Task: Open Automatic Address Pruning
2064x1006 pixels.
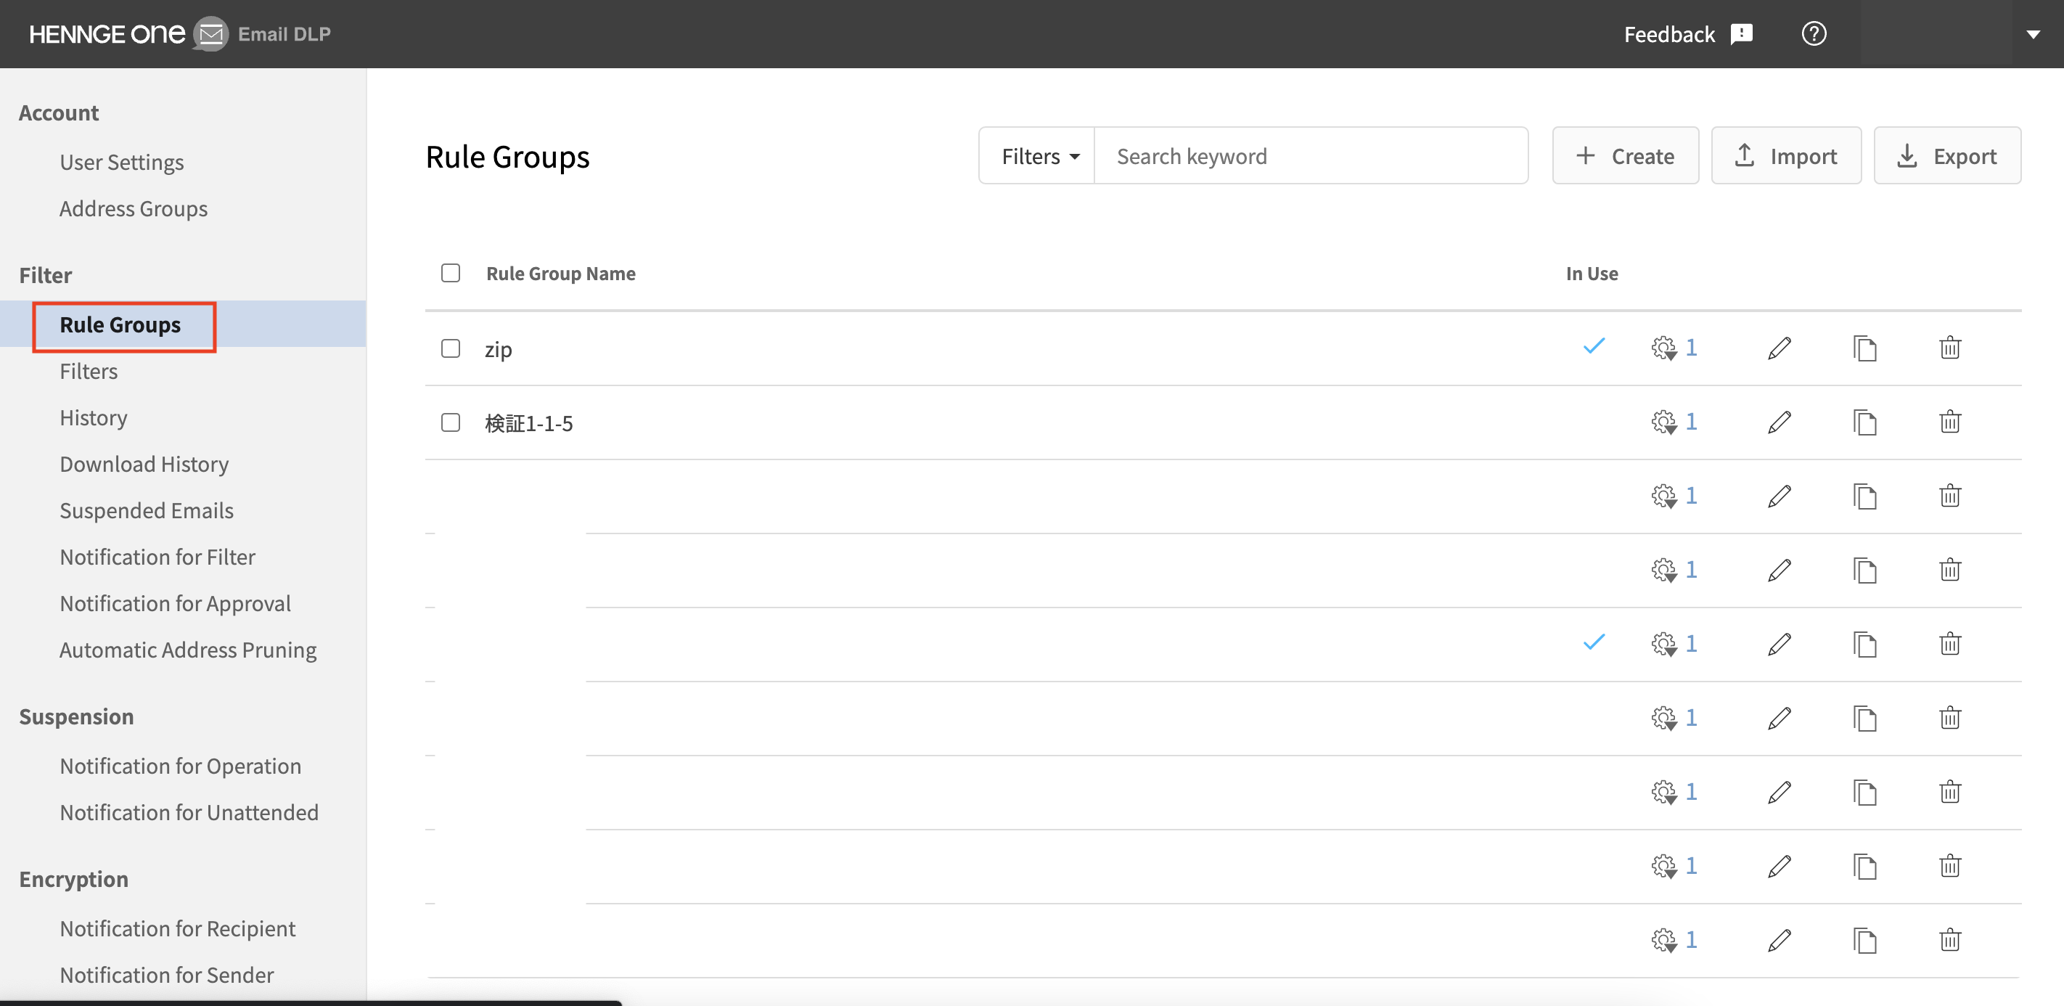Action: (187, 650)
